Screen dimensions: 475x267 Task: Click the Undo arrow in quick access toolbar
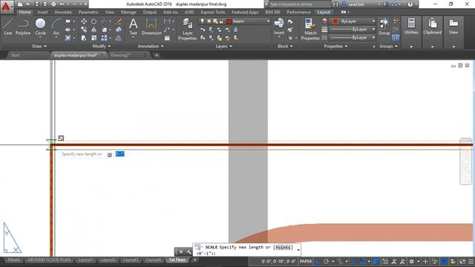(x=62, y=4)
